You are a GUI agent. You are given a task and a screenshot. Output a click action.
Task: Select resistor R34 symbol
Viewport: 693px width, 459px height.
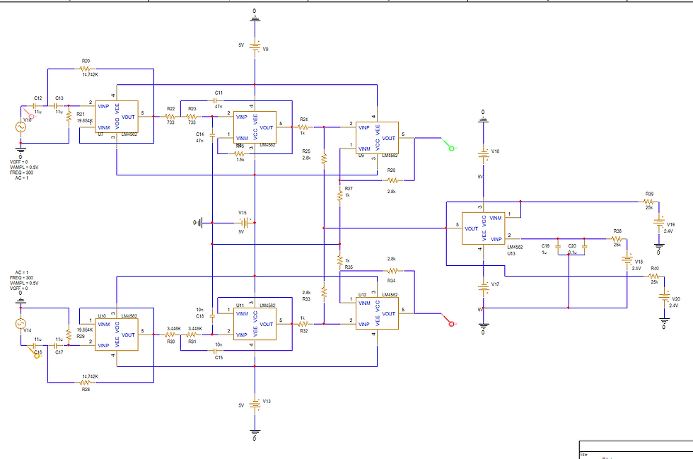393,271
